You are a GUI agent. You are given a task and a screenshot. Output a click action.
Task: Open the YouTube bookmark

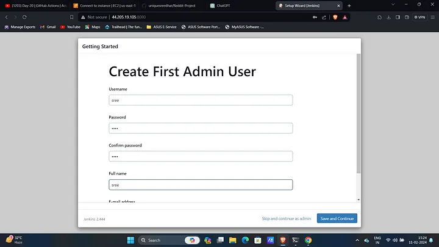(x=70, y=27)
